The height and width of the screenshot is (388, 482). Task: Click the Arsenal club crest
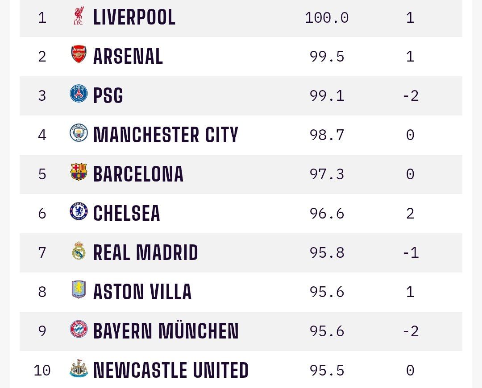pyautogui.click(x=79, y=55)
